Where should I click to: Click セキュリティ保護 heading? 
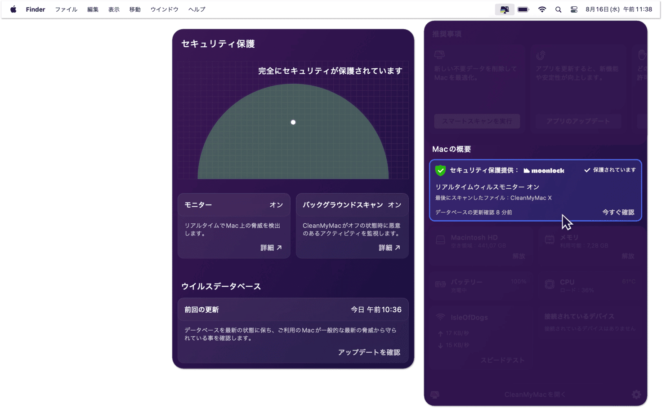(x=218, y=44)
